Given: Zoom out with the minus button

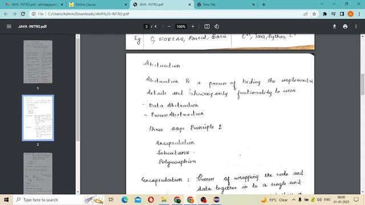Looking at the screenshot, I should pos(169,27).
